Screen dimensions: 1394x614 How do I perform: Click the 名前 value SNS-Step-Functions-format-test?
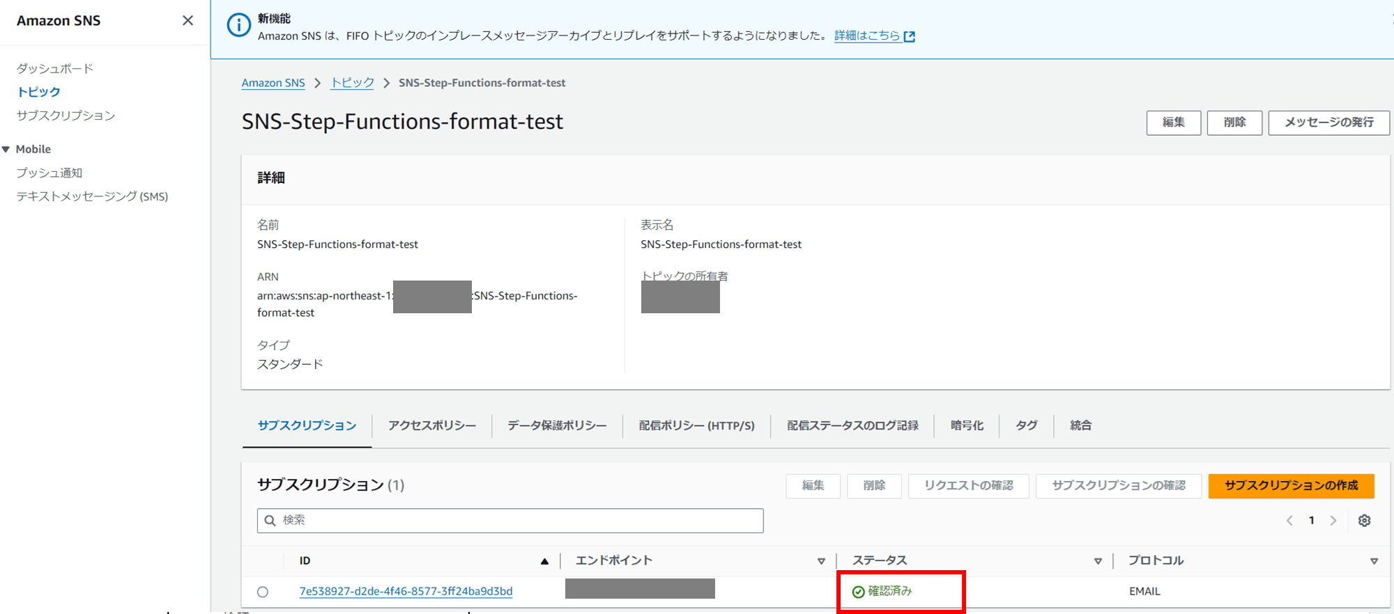coord(337,244)
